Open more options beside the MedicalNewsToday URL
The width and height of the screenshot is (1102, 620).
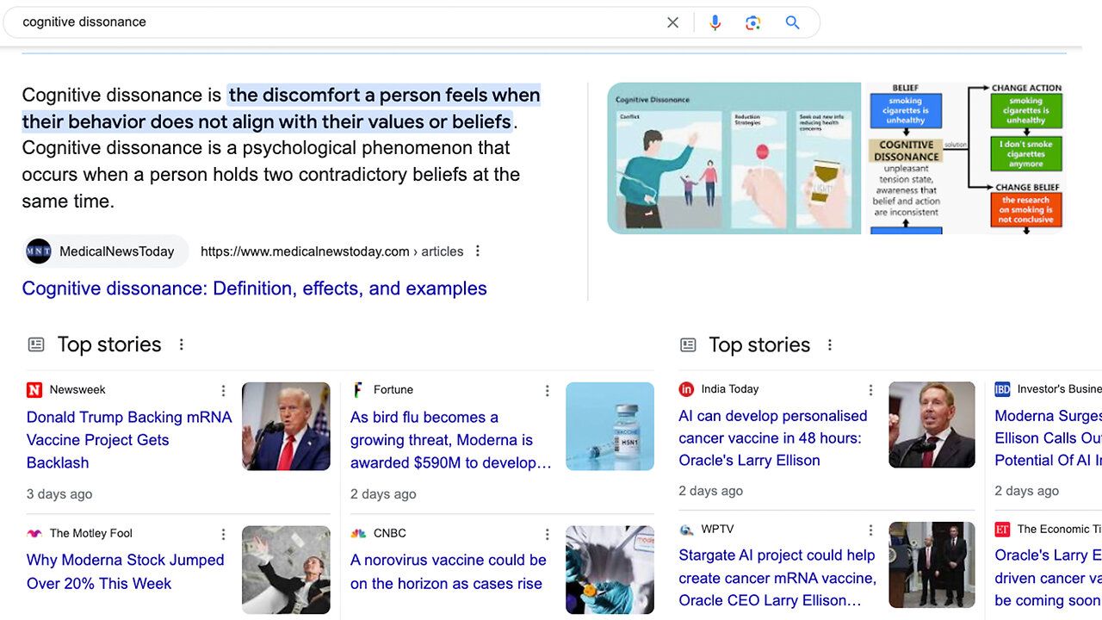tap(478, 251)
